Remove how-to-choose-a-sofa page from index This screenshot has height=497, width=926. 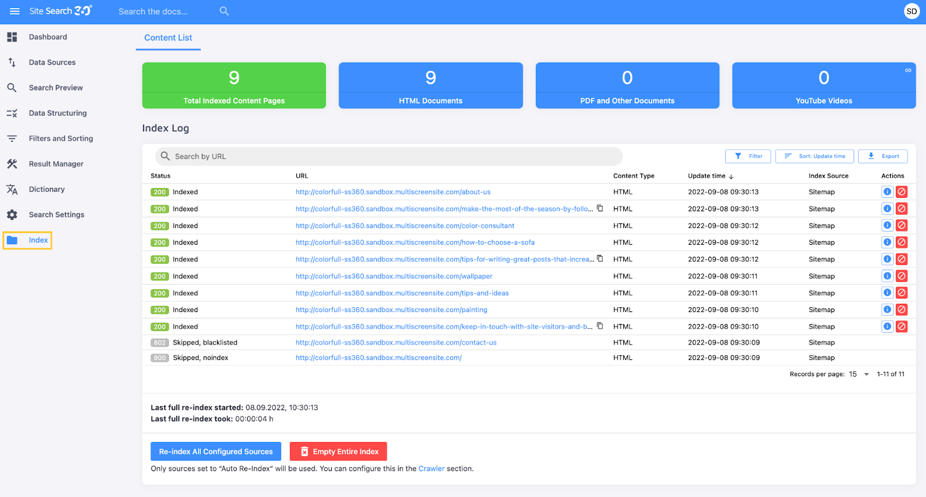point(902,242)
